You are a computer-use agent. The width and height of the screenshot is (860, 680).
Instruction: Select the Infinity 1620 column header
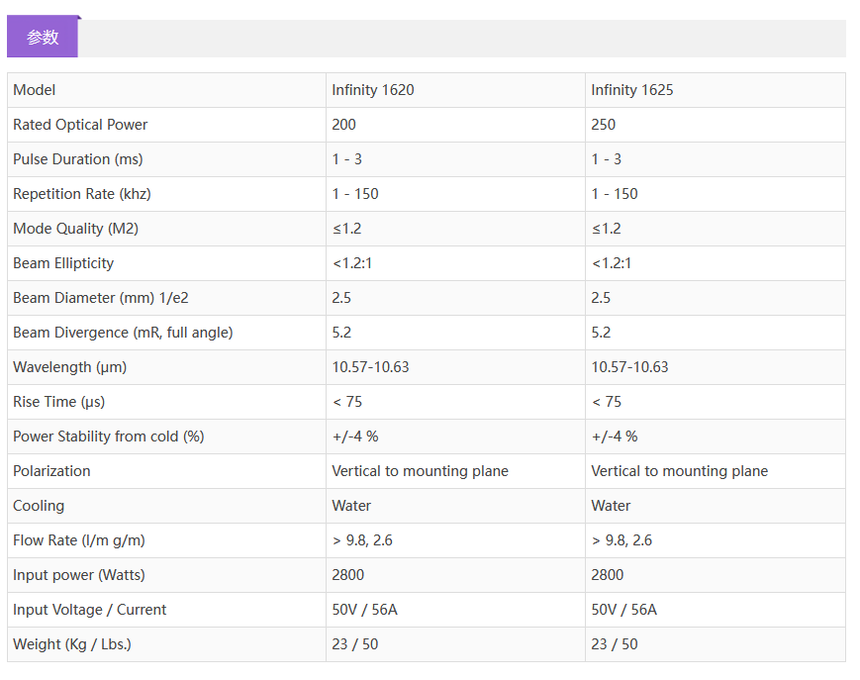(x=373, y=90)
